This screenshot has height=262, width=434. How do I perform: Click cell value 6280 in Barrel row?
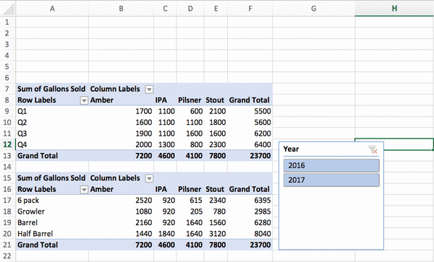tap(263, 222)
